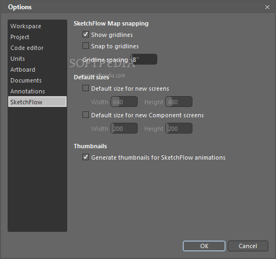
Task: Disable the Show gridlines checkbox
Action: [86, 34]
